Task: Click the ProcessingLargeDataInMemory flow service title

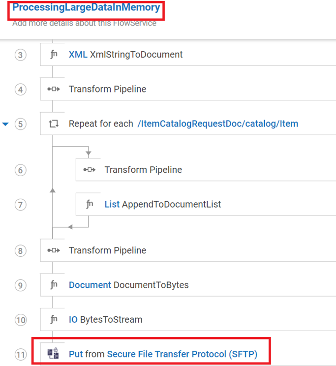Action: 86,7
